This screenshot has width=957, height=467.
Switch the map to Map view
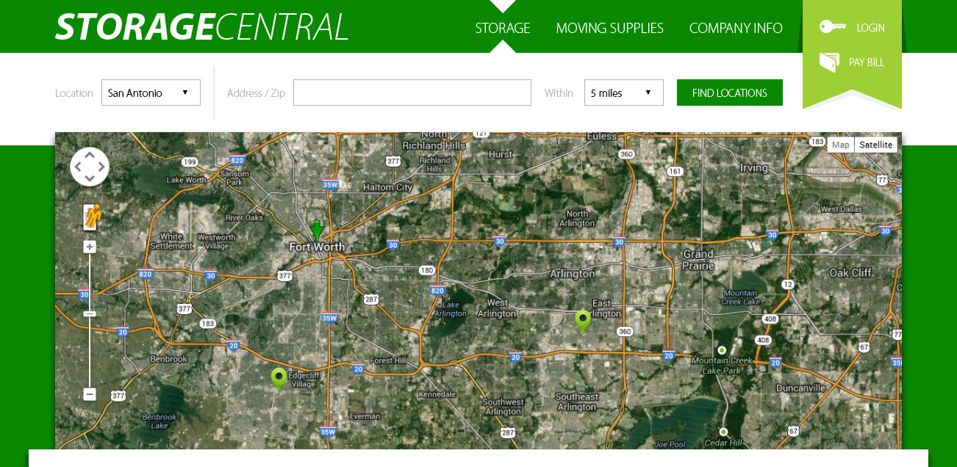pyautogui.click(x=840, y=145)
